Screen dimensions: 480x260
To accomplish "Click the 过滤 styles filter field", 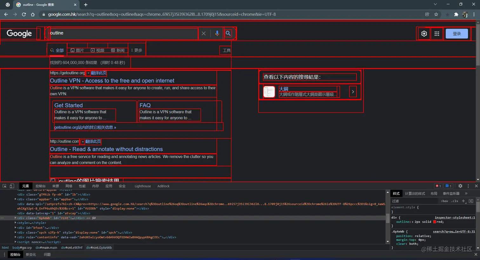I will coord(414,201).
